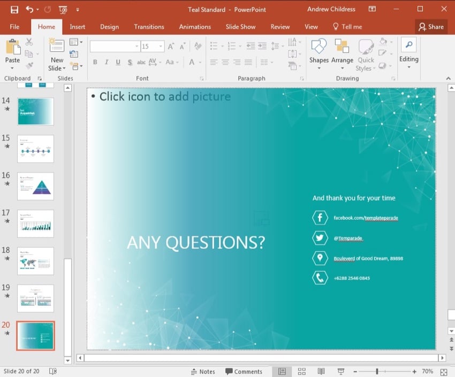The height and width of the screenshot is (377, 455).
Task: Open the Notes pane
Action: click(x=203, y=371)
